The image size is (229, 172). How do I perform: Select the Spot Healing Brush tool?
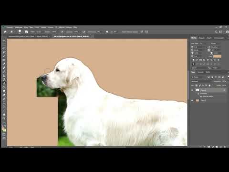coord(4,68)
